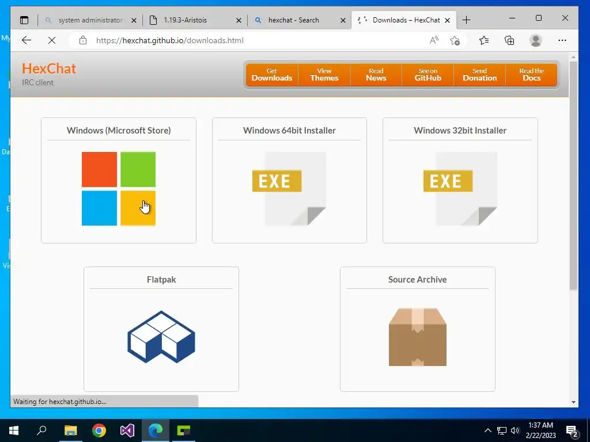Open a new browser tab
The height and width of the screenshot is (442, 590).
coord(466,20)
